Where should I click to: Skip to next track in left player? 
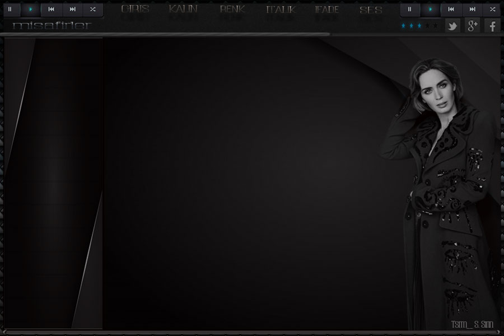pos(72,10)
